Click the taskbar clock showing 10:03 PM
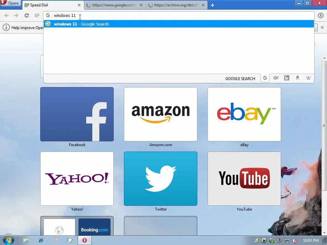Viewport: 327px width, 245px height. [x=311, y=241]
